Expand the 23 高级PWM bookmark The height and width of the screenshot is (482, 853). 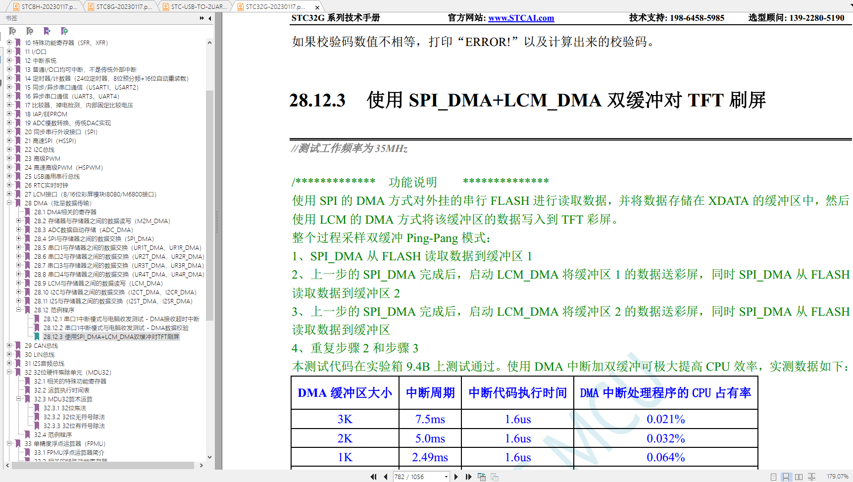tap(9, 158)
